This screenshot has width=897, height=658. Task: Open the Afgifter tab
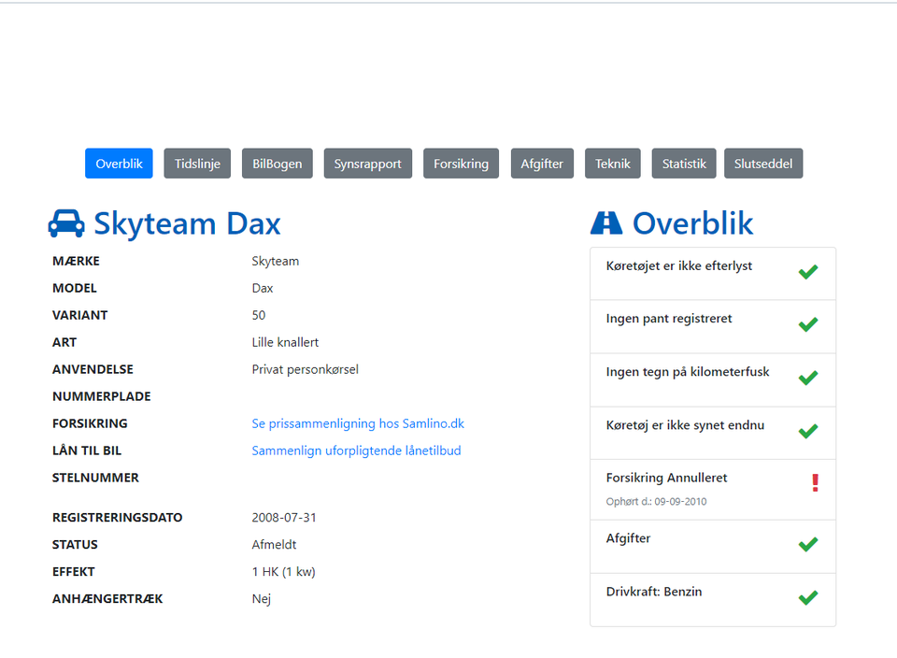(542, 164)
